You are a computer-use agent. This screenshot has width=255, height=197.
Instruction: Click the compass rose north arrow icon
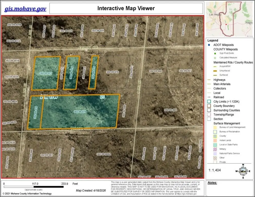pyautogui.click(x=243, y=171)
